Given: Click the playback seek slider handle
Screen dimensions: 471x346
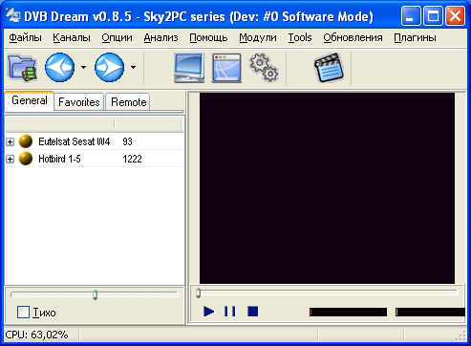Looking at the screenshot, I should click(x=198, y=293).
